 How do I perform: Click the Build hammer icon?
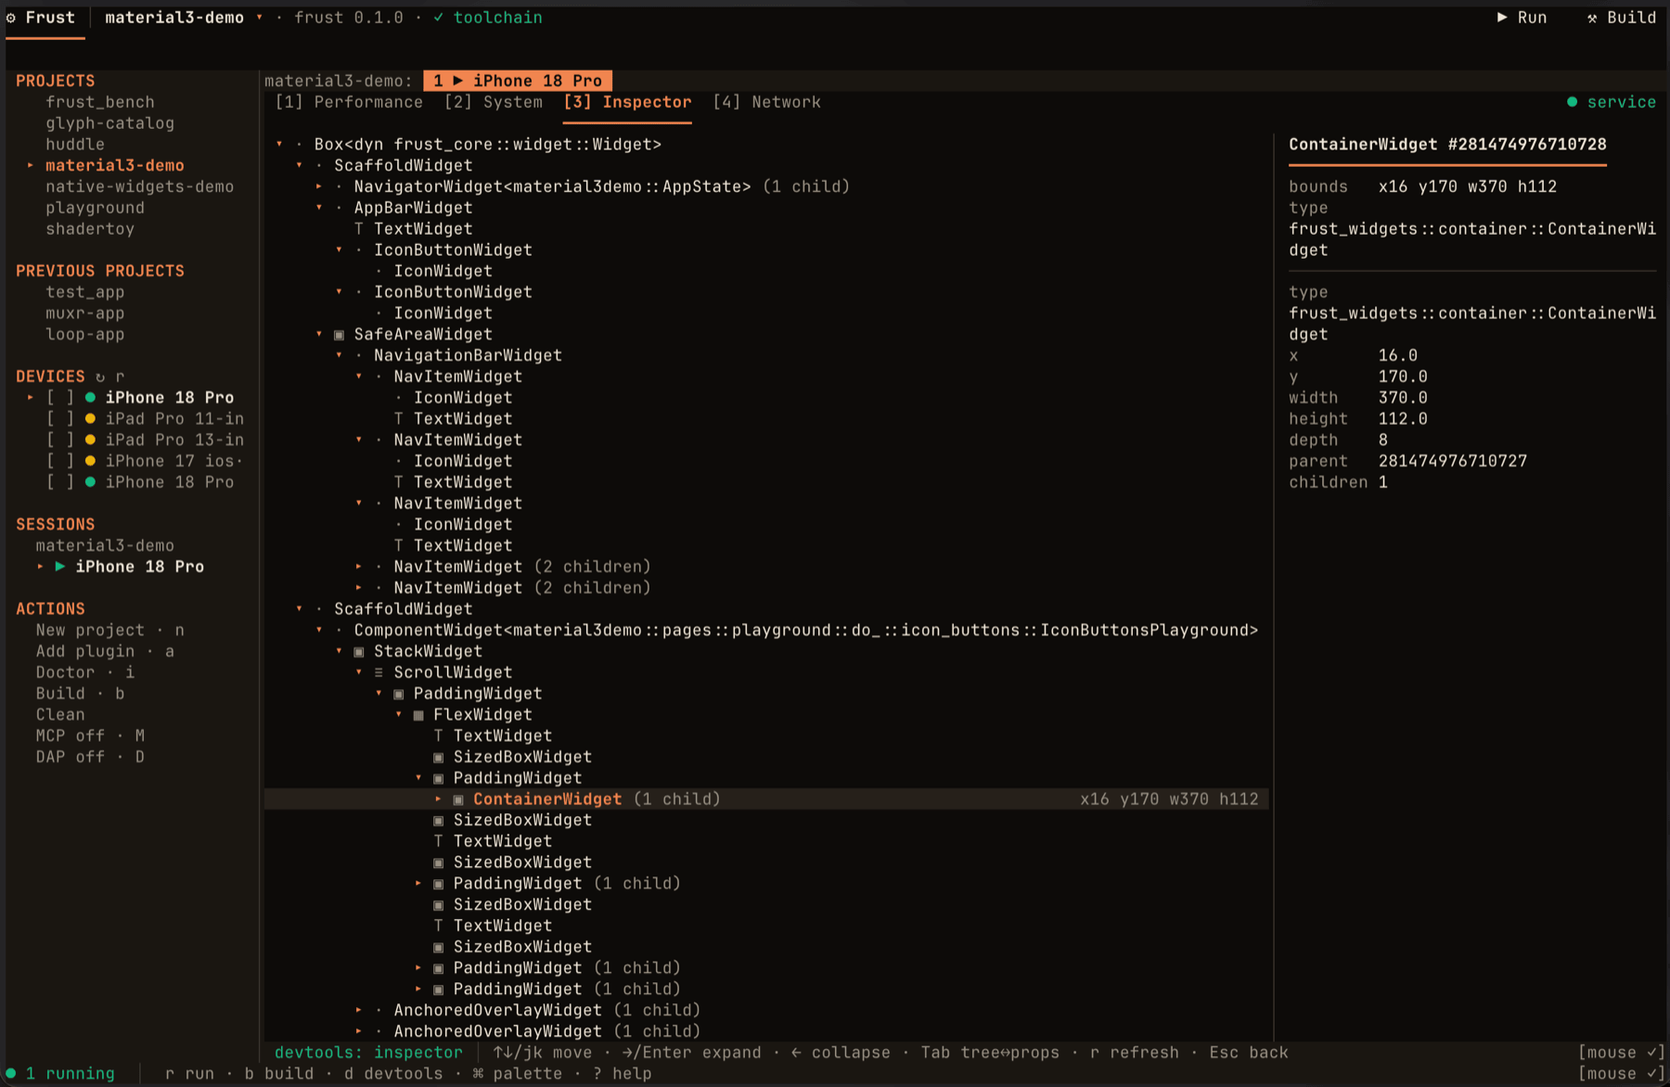[x=1592, y=18]
